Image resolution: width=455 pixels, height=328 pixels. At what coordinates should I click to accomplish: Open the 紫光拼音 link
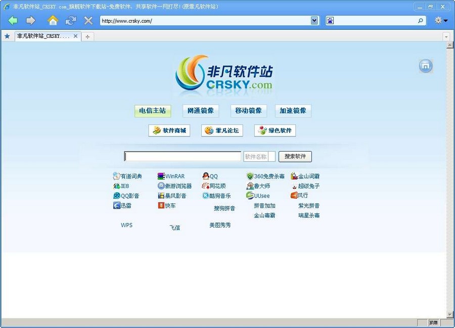309,206
